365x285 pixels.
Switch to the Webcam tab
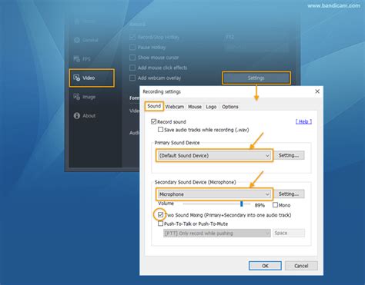[175, 107]
